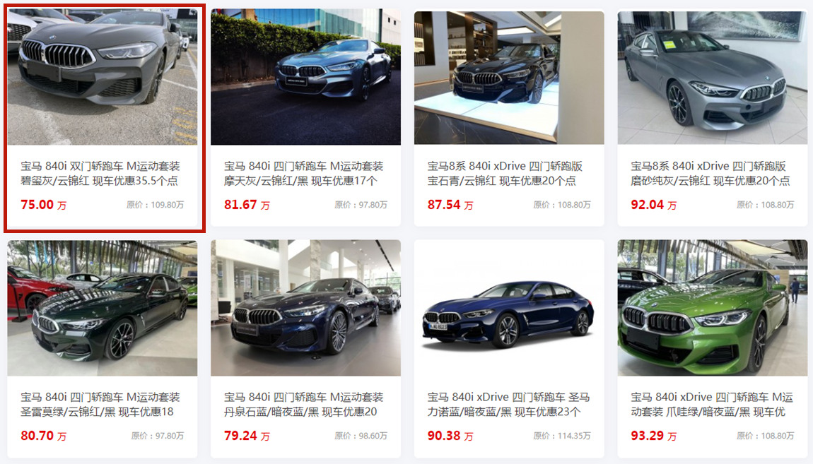Screen dimensions: 813x464
Task: Open the blue 圣马力诺蓝 studio car photo
Action: pyautogui.click(x=509, y=308)
